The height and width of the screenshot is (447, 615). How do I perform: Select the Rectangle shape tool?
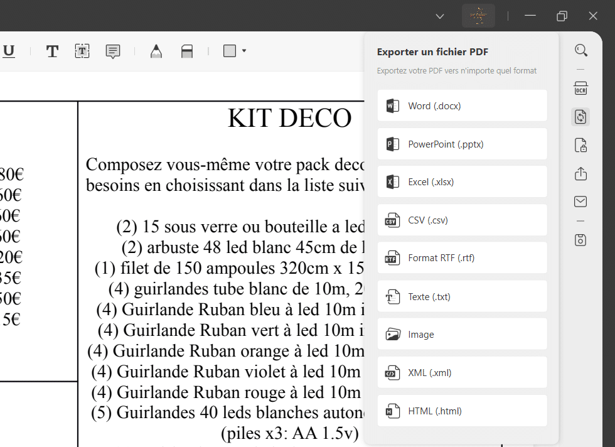coord(230,51)
